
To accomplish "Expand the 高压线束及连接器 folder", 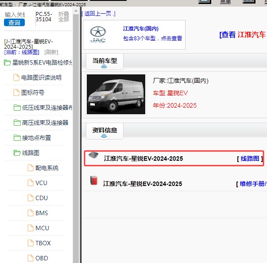I will [x=41, y=123].
